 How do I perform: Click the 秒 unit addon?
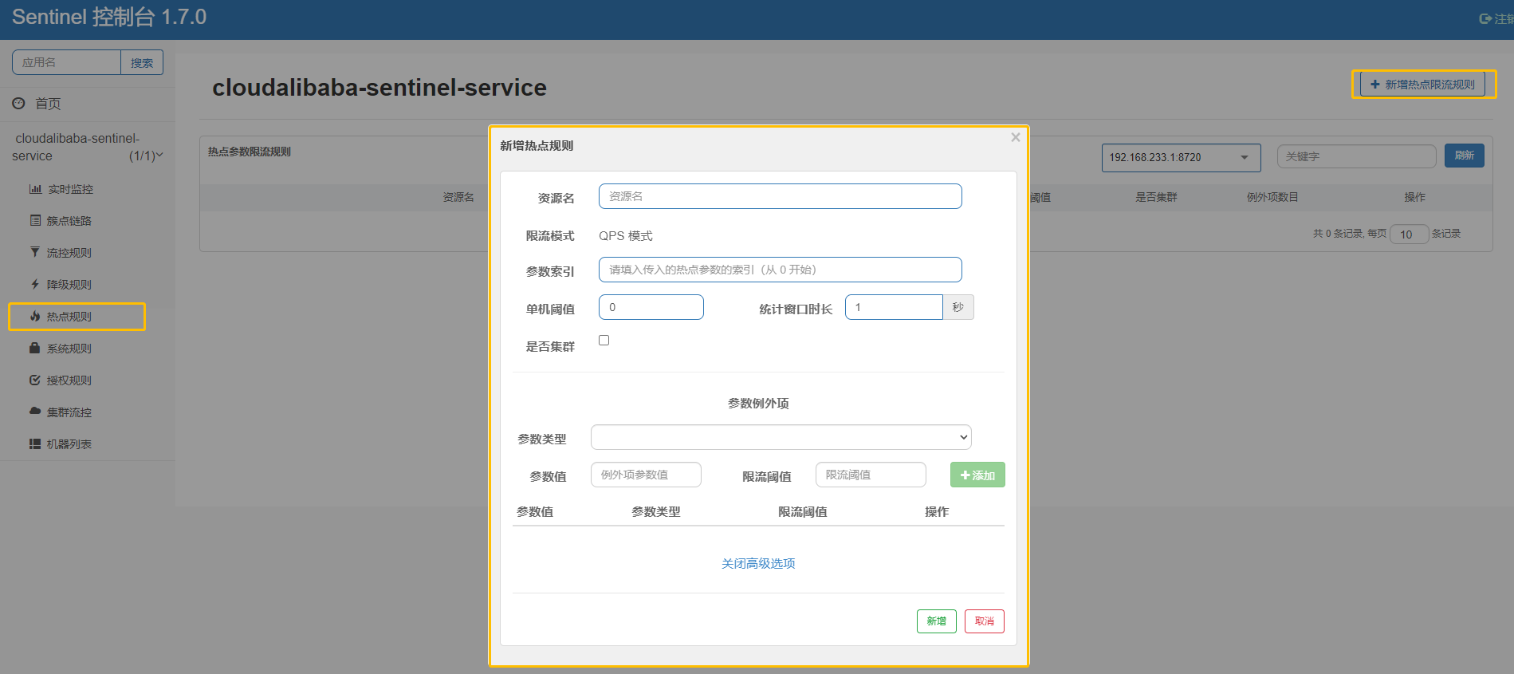[x=958, y=307]
